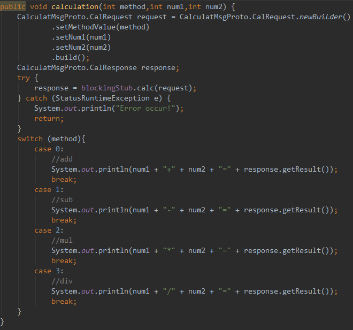Click the 'break;' under case 1
Screen dimensions: 353x330
coord(64,220)
